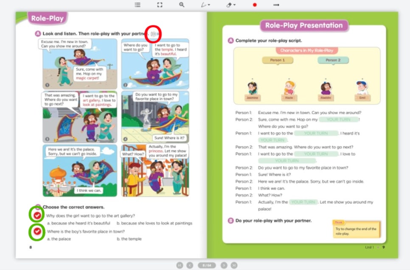Open the table of contents list icon
The width and height of the screenshot is (410, 270).
pyautogui.click(x=138, y=5)
